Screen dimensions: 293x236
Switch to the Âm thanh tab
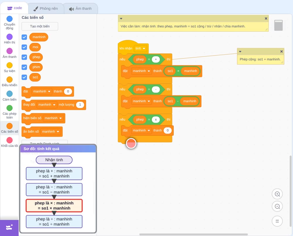tap(81, 8)
